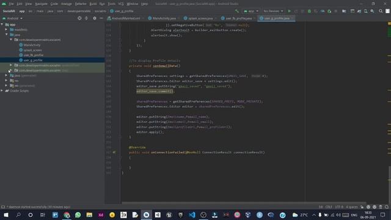Select user_fb_profile in the project tree

tap(33, 55)
